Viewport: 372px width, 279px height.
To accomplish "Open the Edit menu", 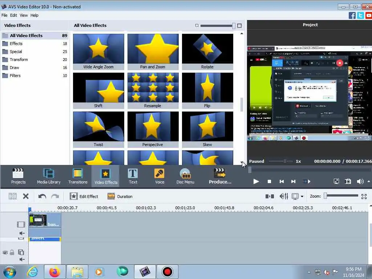I will coord(13,15).
